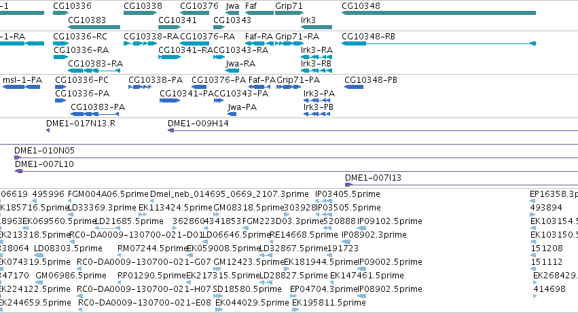Click DME1-017N13.R clone marker

[48, 130]
